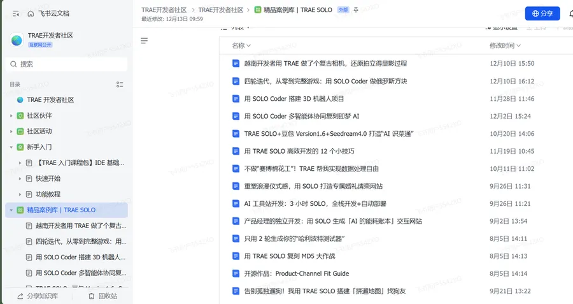Click the doc icon for 越南开发者用 TRAE row
This screenshot has height=304, width=573.
click(236, 63)
